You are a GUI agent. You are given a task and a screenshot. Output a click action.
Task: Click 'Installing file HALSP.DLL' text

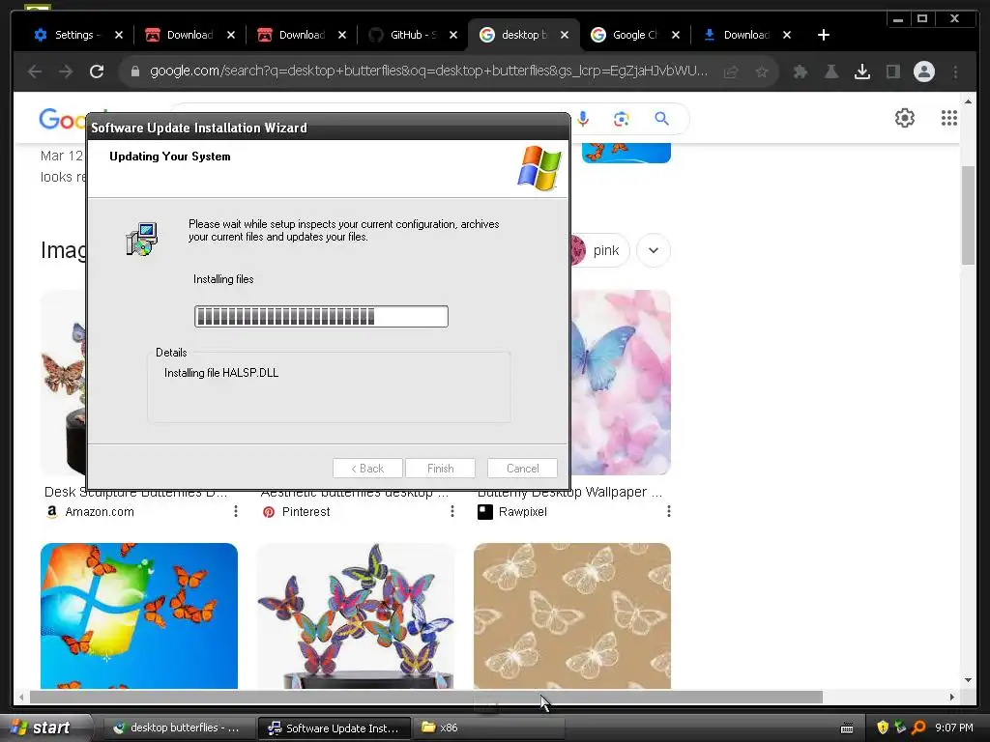click(221, 373)
